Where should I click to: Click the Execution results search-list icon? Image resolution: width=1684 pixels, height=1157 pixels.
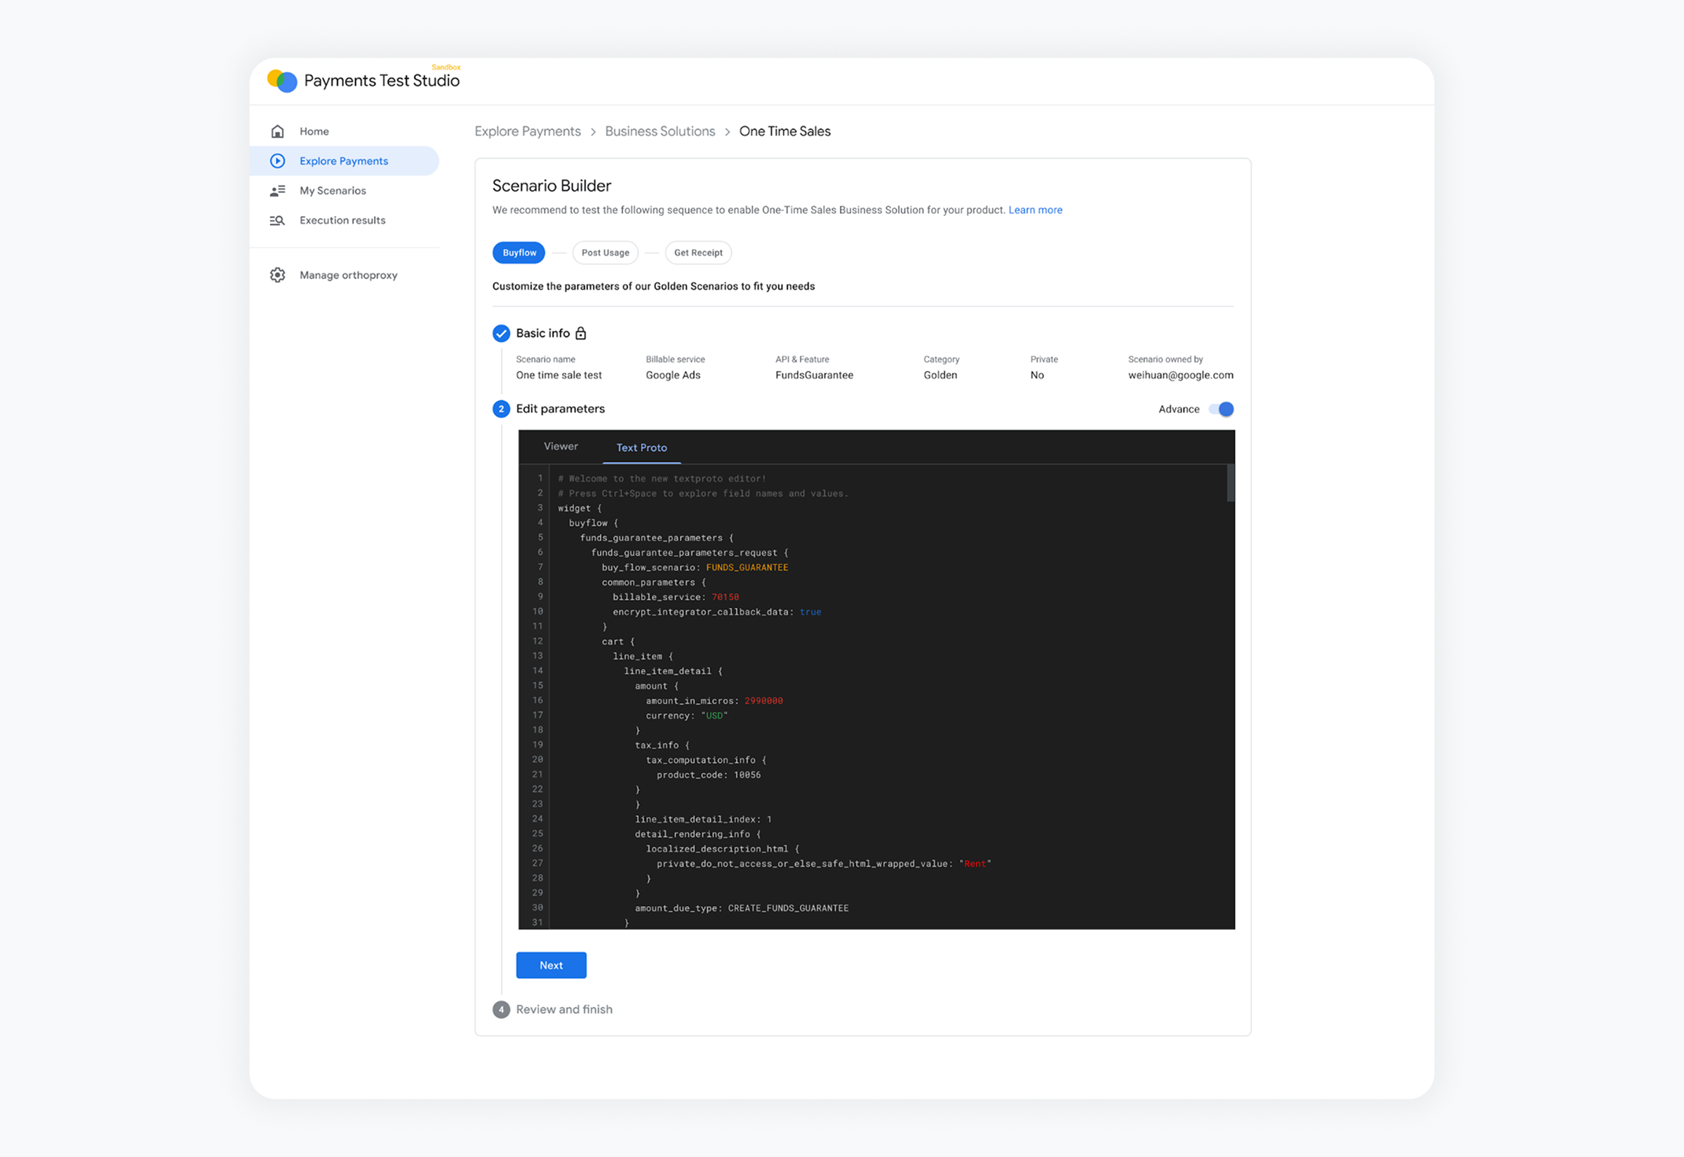277,220
